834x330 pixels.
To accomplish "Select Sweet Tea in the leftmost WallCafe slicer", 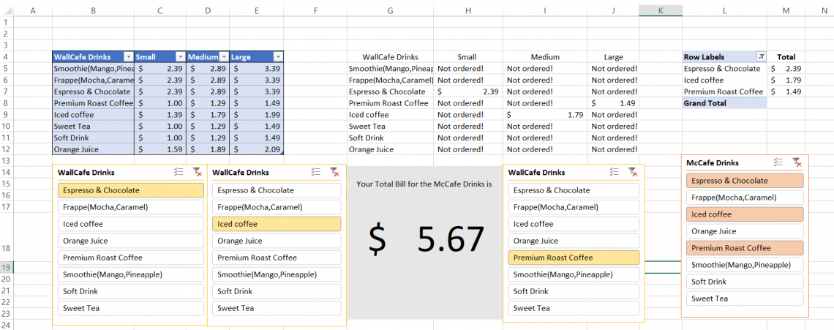I will click(130, 308).
